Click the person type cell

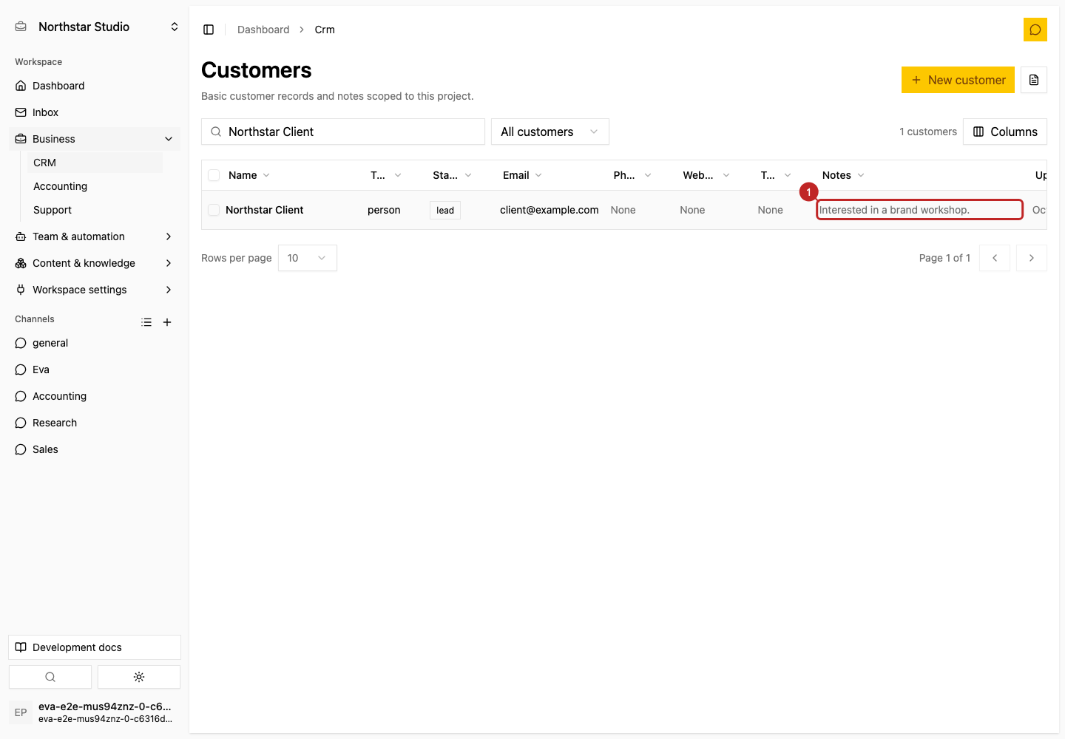point(384,210)
